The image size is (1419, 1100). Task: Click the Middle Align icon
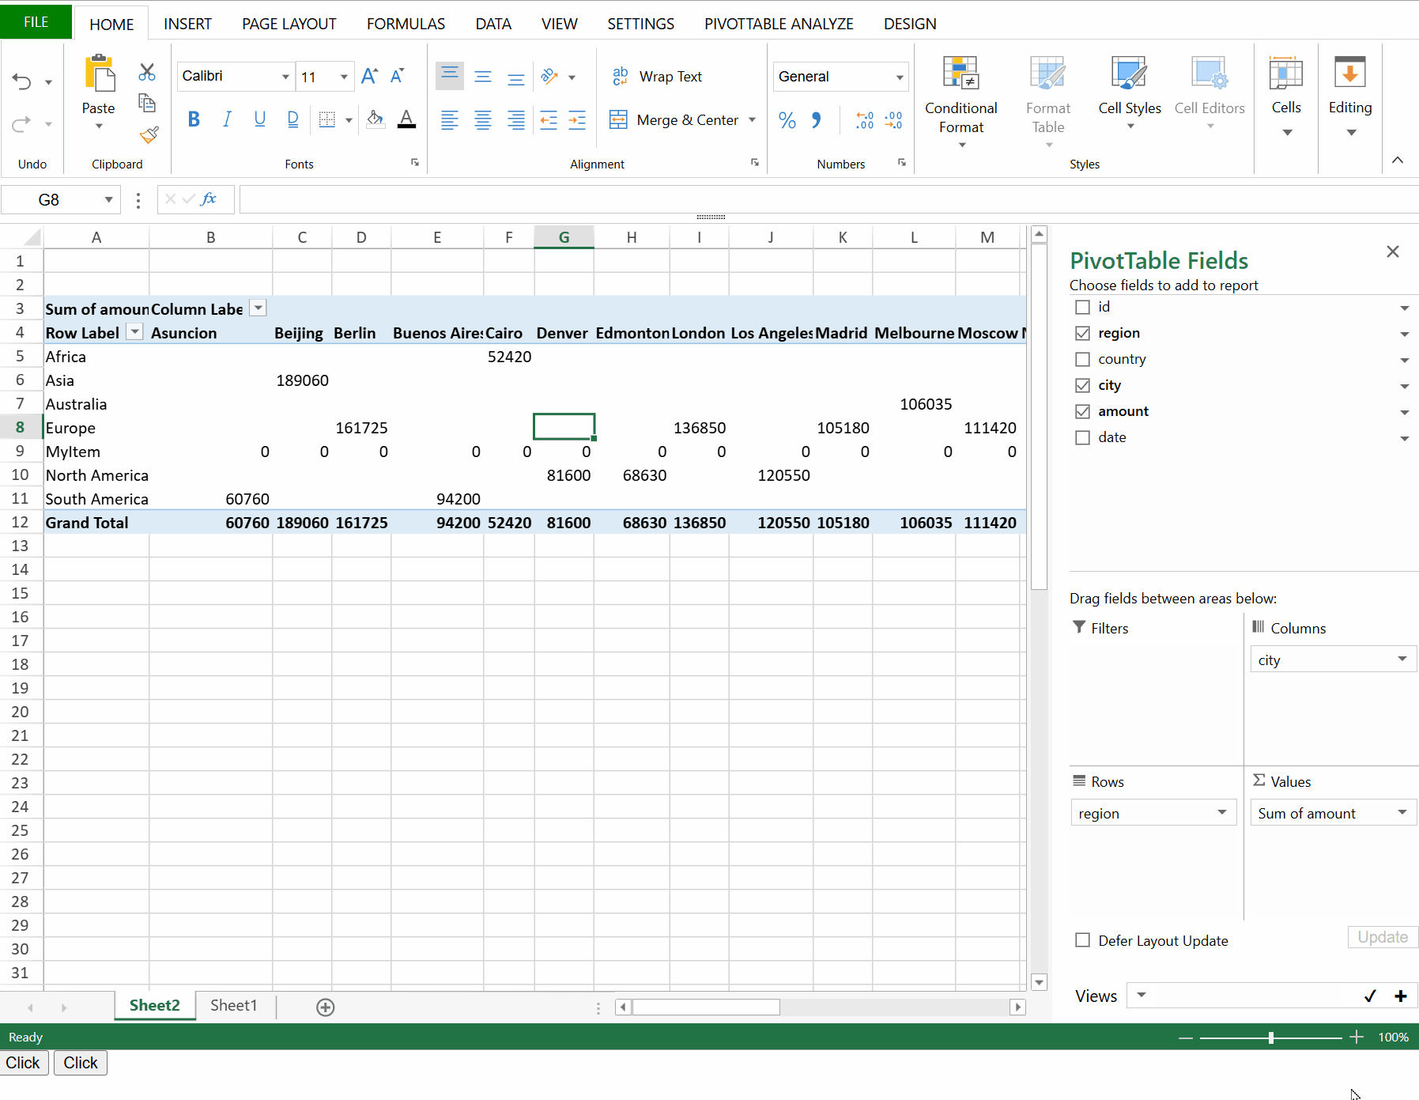(483, 76)
